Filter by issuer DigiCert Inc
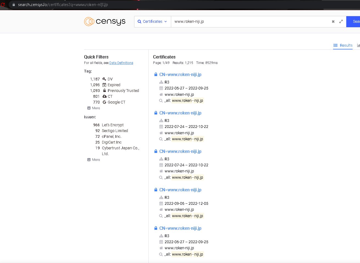Viewport: 360px width, 263px height. (x=112, y=142)
